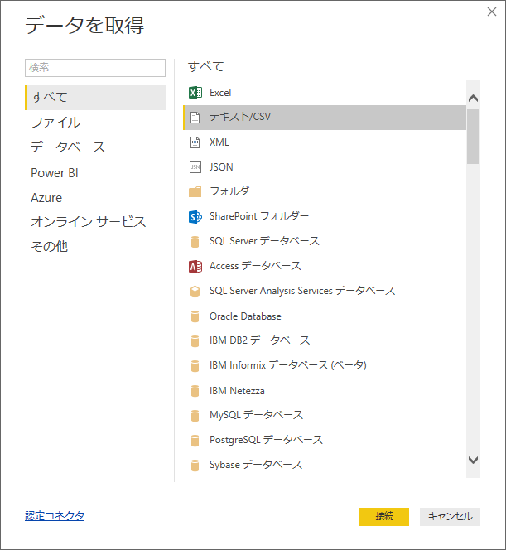Select MySQL データベース label
Screen dimensions: 506x550
(x=257, y=415)
